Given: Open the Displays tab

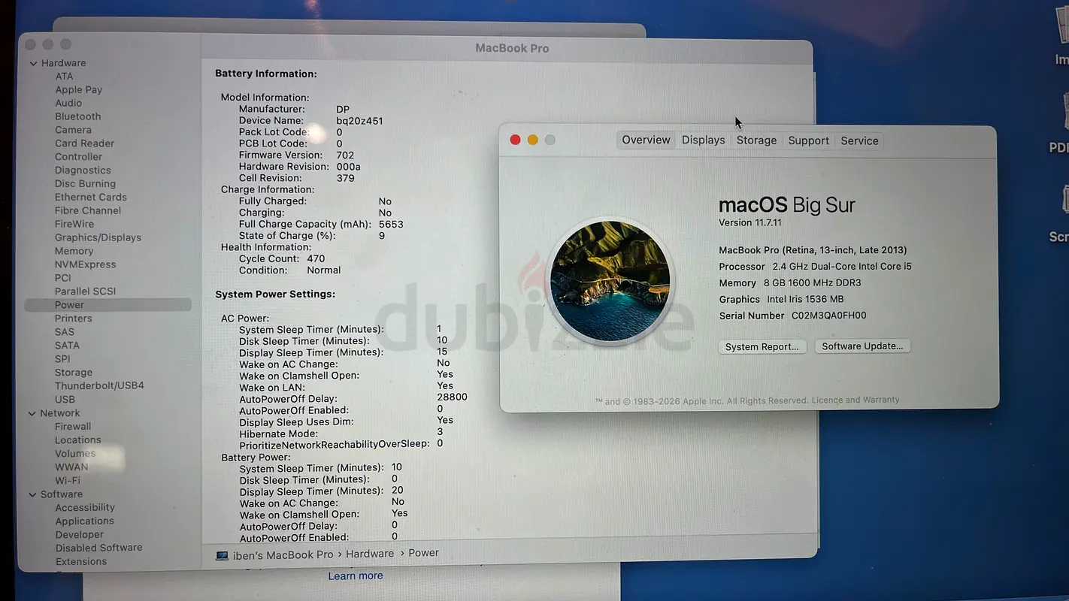Looking at the screenshot, I should click(704, 140).
